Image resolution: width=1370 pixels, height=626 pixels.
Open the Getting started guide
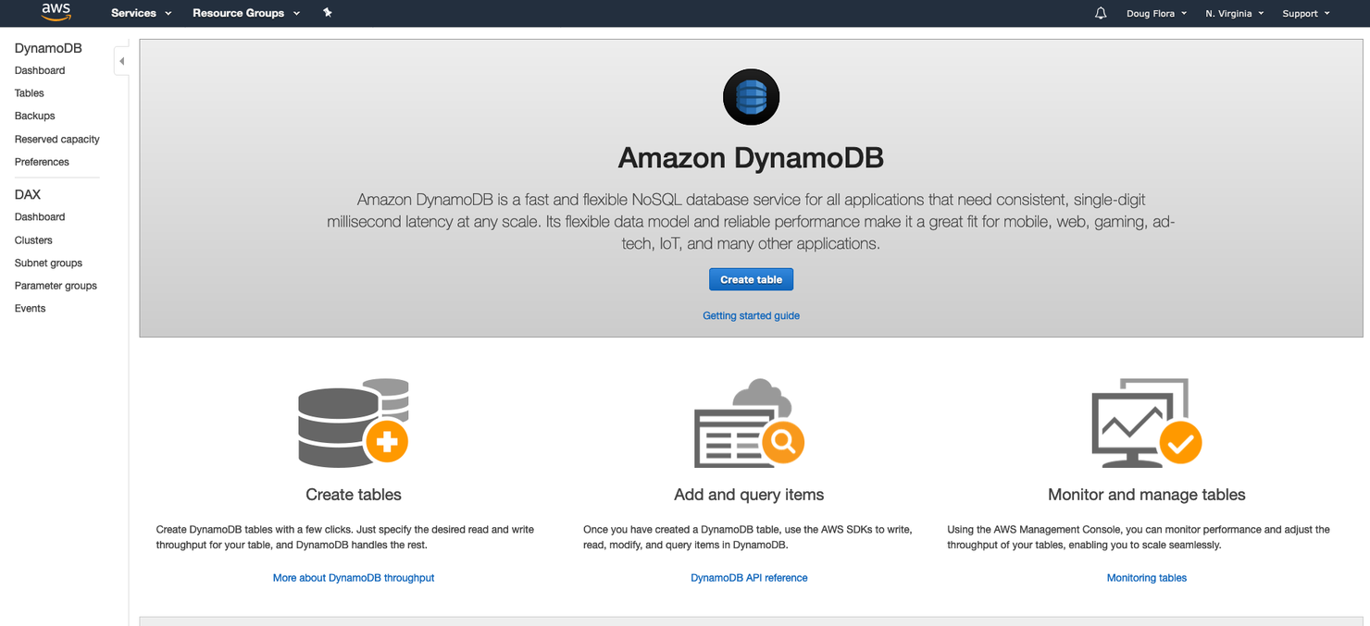coord(751,315)
